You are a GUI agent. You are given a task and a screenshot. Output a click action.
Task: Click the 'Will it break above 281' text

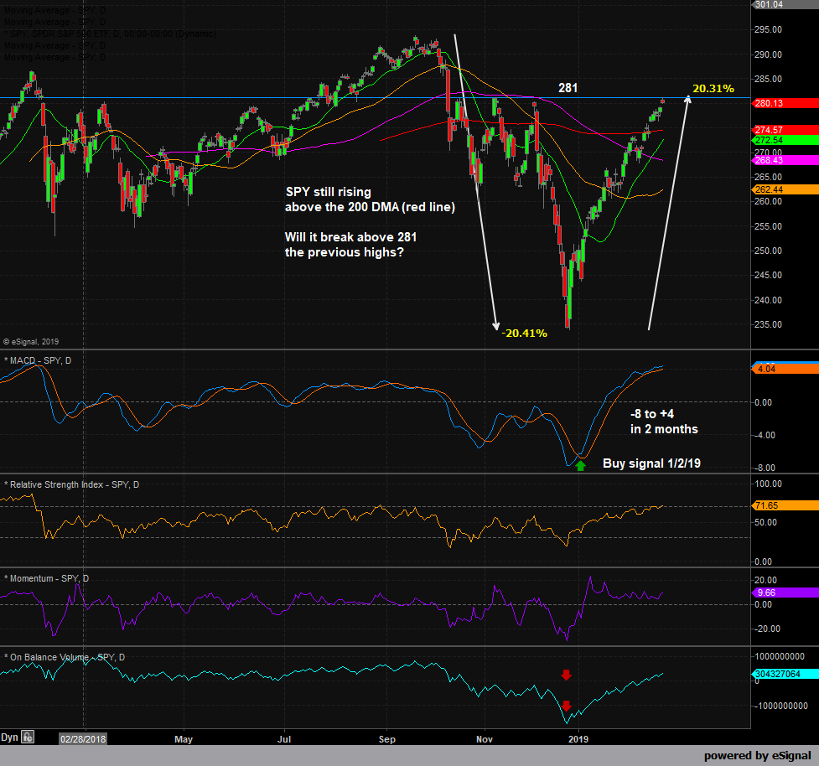pyautogui.click(x=350, y=237)
